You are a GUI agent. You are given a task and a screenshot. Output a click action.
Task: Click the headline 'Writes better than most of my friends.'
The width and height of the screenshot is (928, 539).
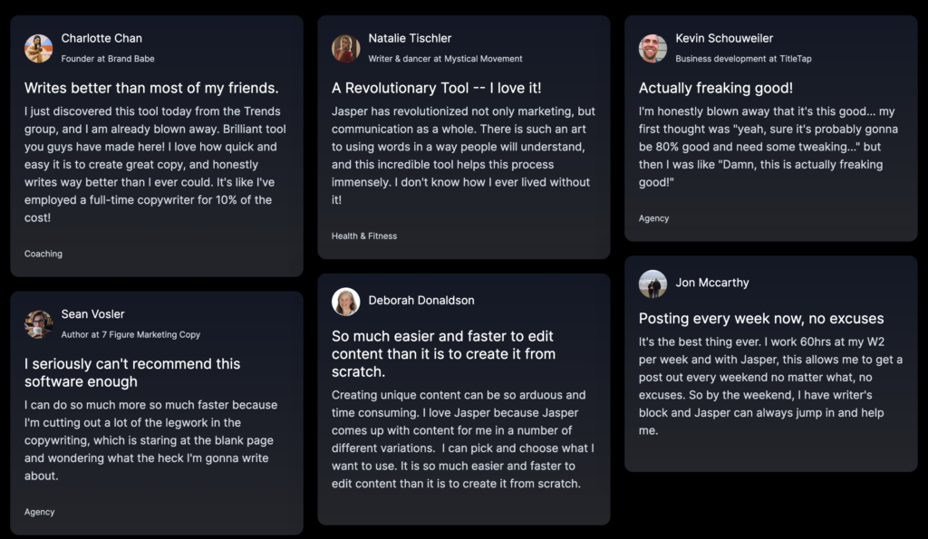point(151,88)
